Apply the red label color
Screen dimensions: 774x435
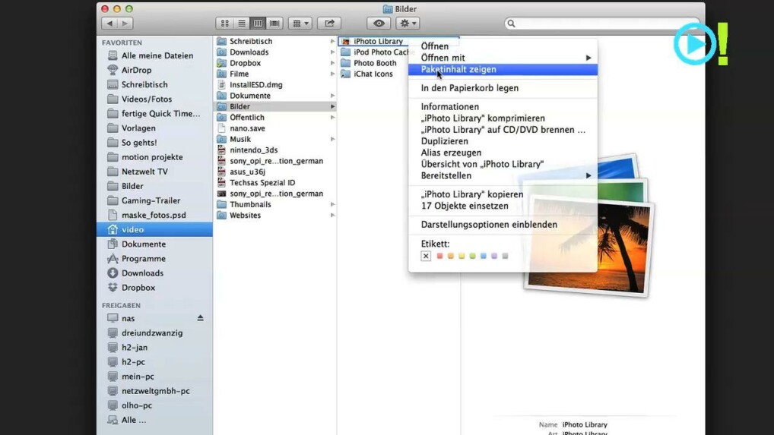[439, 257]
